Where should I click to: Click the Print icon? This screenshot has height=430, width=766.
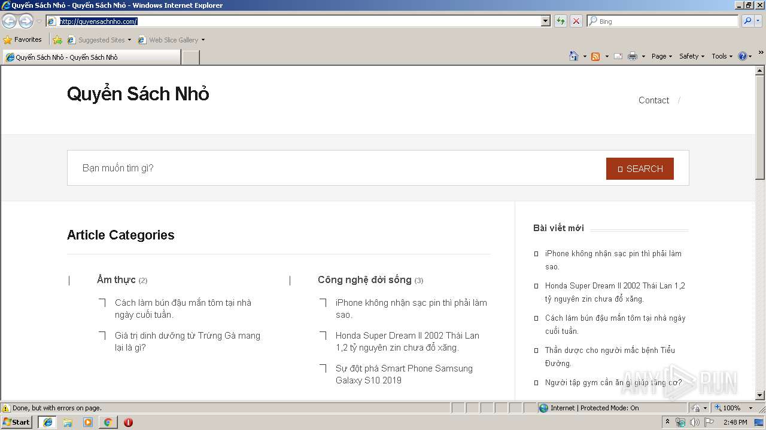(x=633, y=56)
